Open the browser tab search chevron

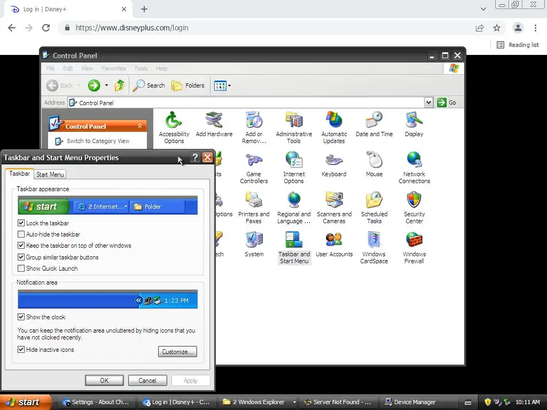pyautogui.click(x=483, y=9)
